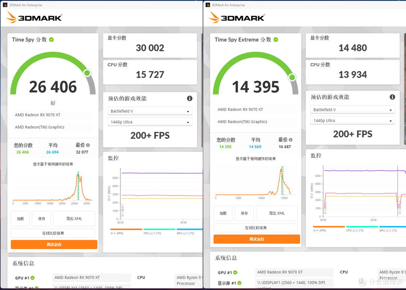Click display field \\.\DISPLAY1 in Time Spy Extreme system info

click(x=294, y=283)
